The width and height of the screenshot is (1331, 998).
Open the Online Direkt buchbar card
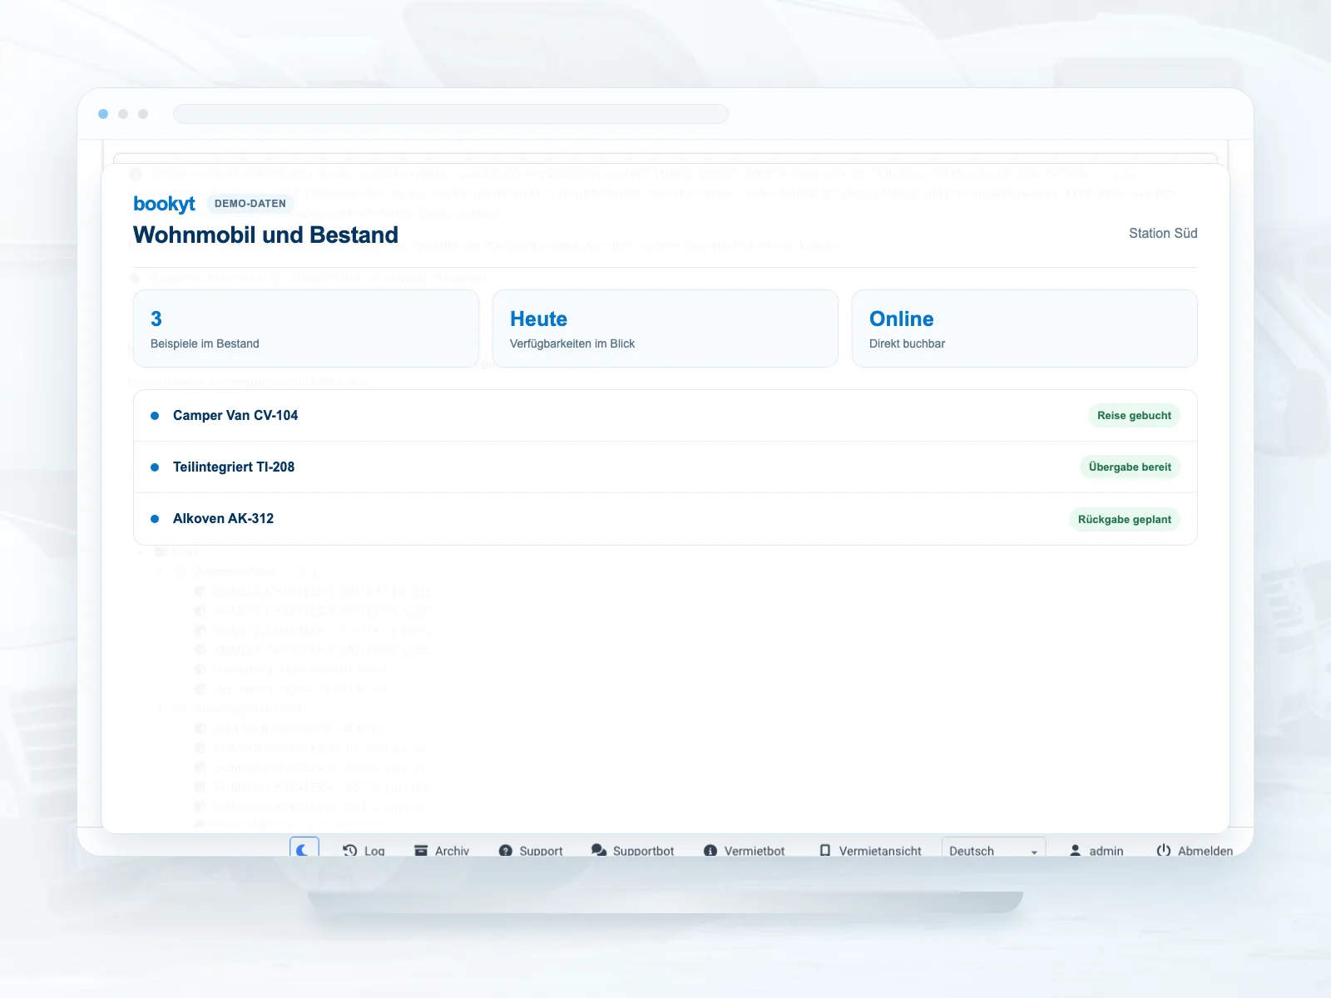[1025, 329]
